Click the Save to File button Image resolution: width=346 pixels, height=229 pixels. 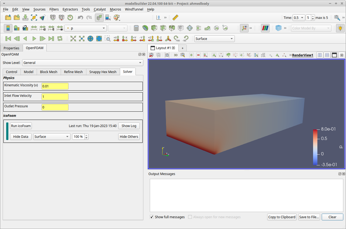(309, 217)
